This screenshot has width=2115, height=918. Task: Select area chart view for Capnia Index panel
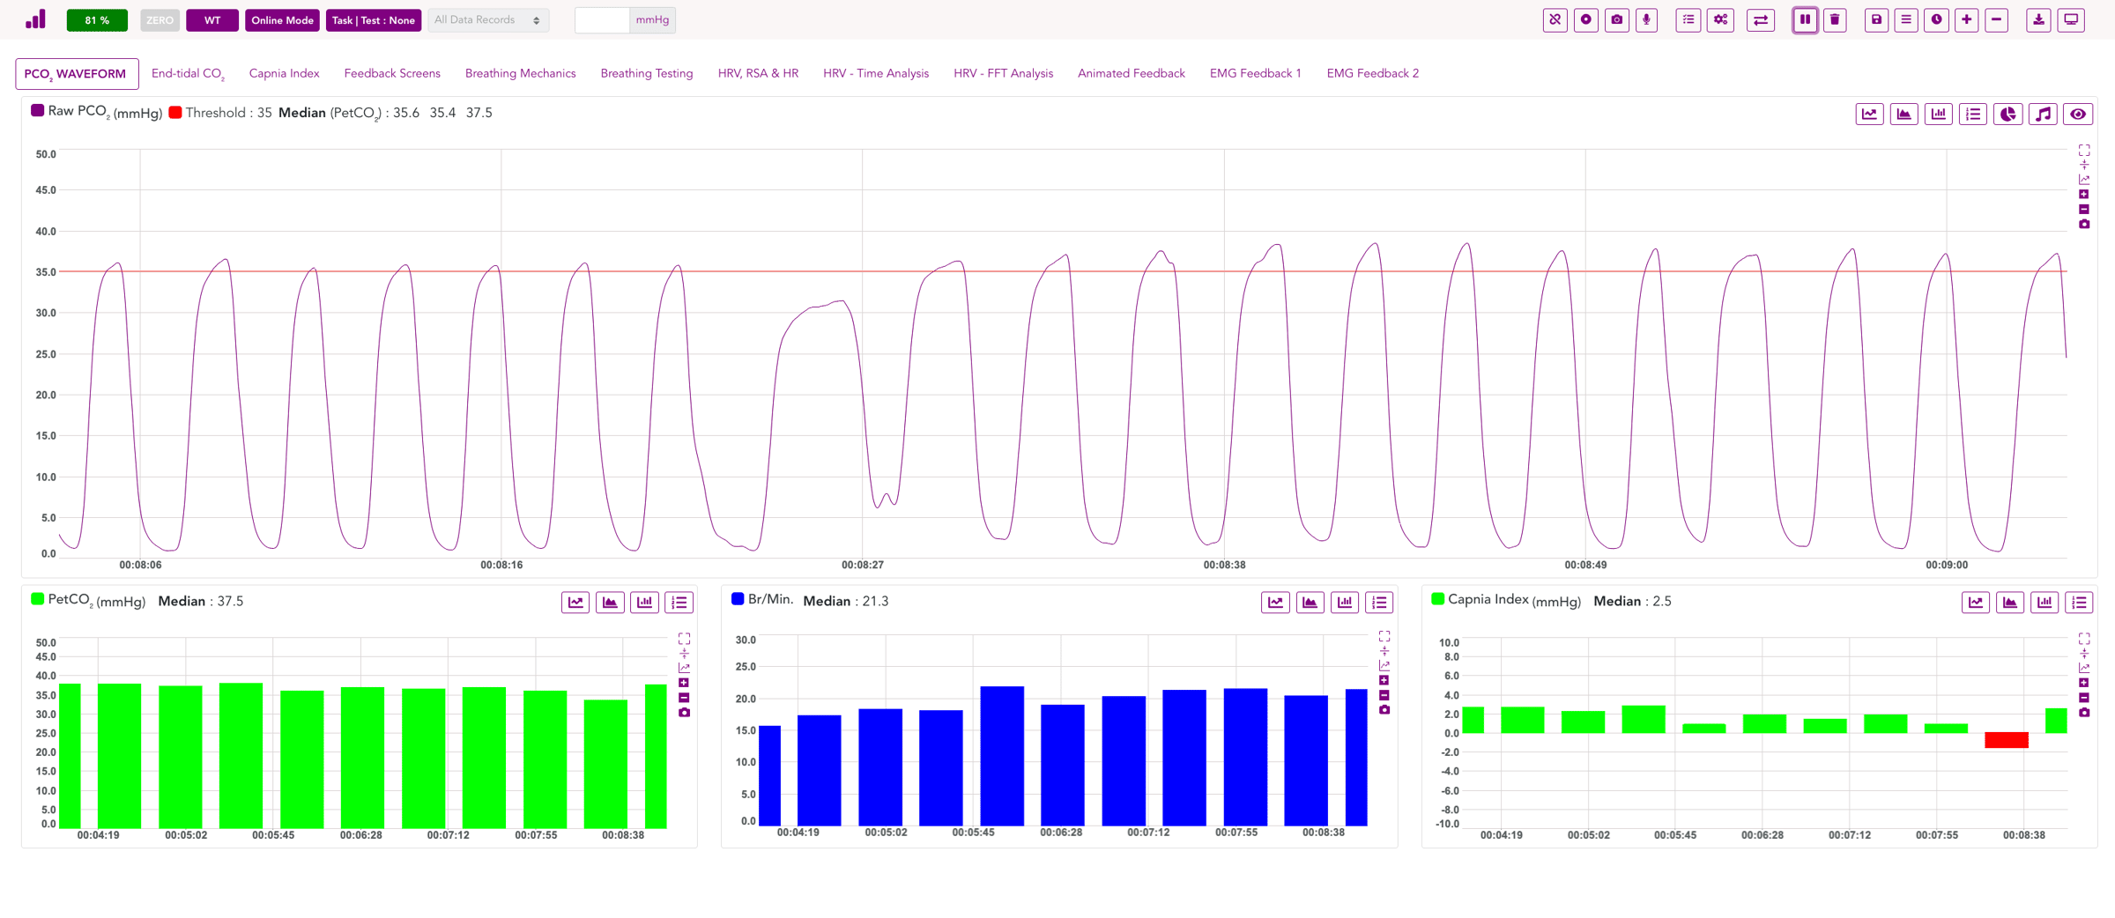(2009, 603)
